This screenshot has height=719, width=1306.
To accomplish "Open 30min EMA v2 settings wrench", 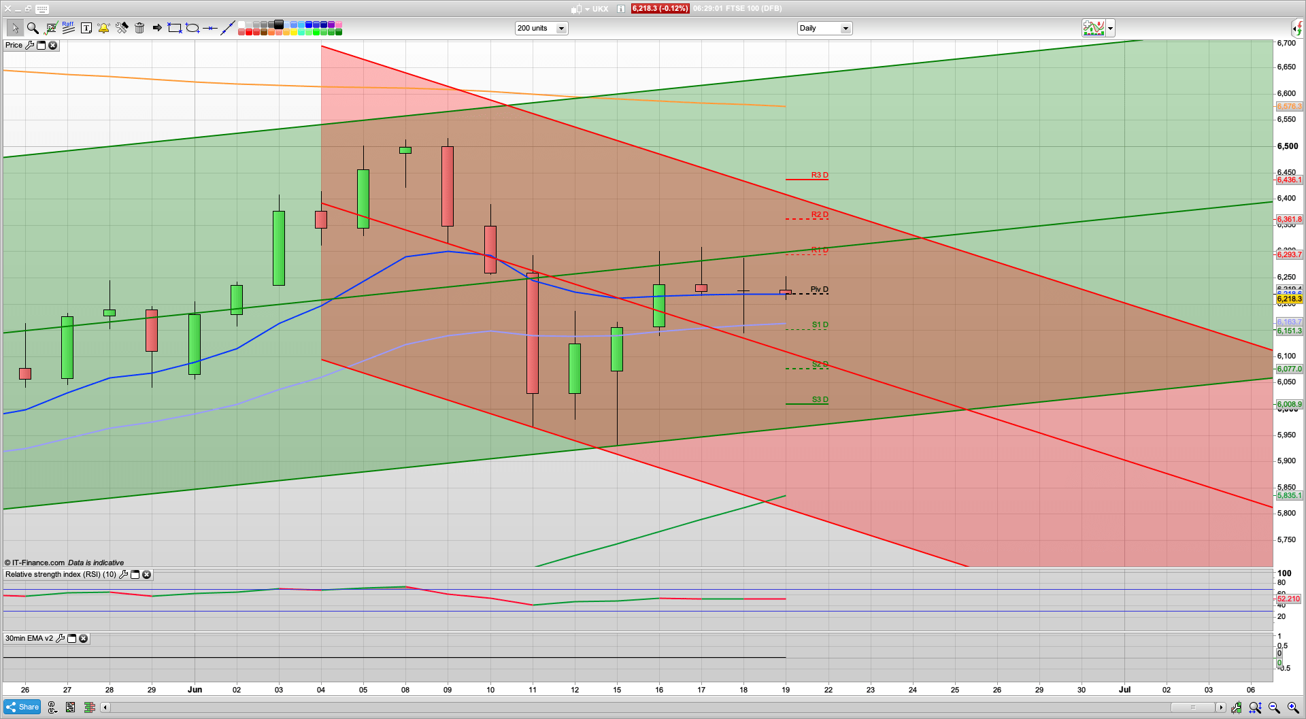I will pyautogui.click(x=60, y=638).
